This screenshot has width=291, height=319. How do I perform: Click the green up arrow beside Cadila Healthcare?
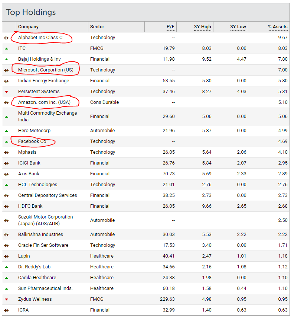pos(6,278)
